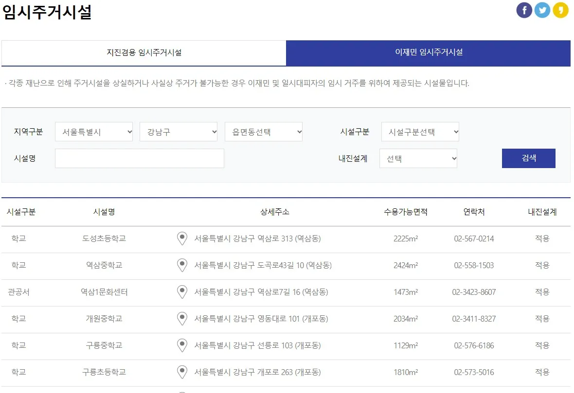Click the map marker beside 역삼1문화센터 address
This screenshot has height=393, width=574.
(182, 292)
